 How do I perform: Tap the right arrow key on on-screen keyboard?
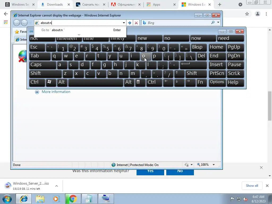190,83
